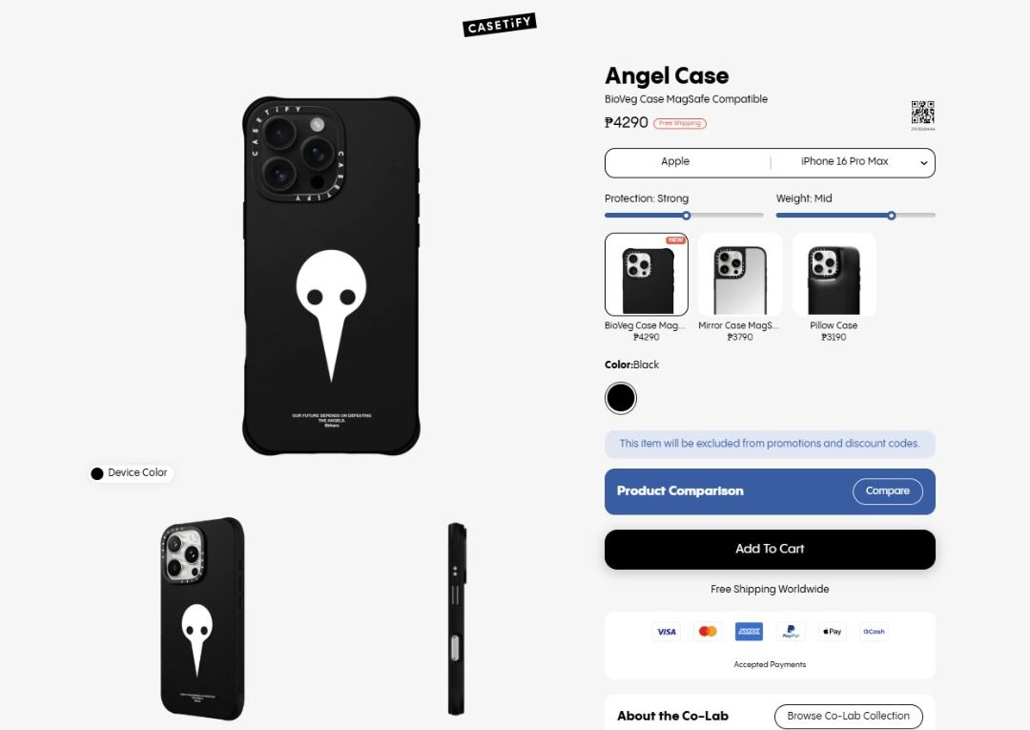View the angled case product image
The image size is (1030, 730).
click(202, 618)
